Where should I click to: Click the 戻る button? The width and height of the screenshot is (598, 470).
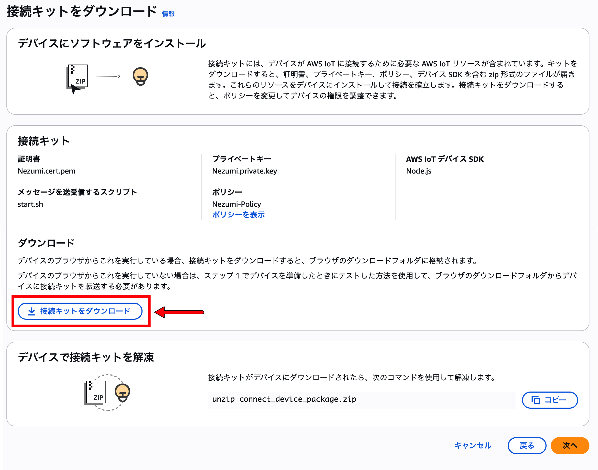pos(526,445)
